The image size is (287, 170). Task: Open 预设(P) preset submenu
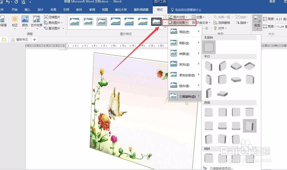[x=185, y=32]
